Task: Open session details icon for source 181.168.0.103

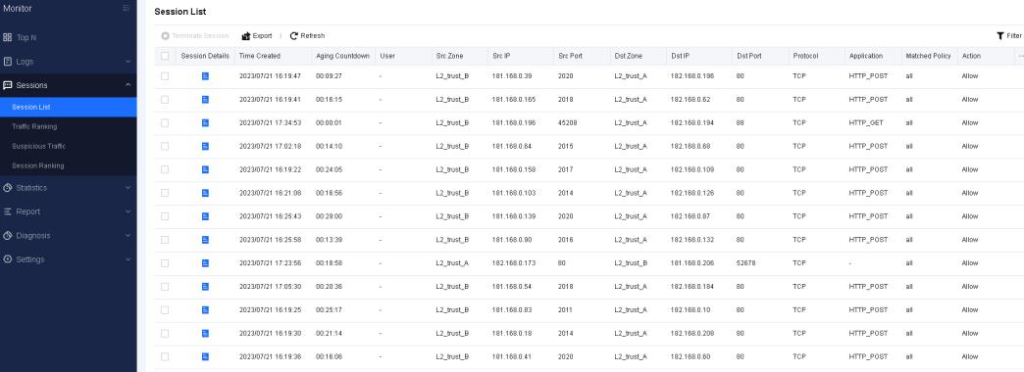Action: pos(205,194)
